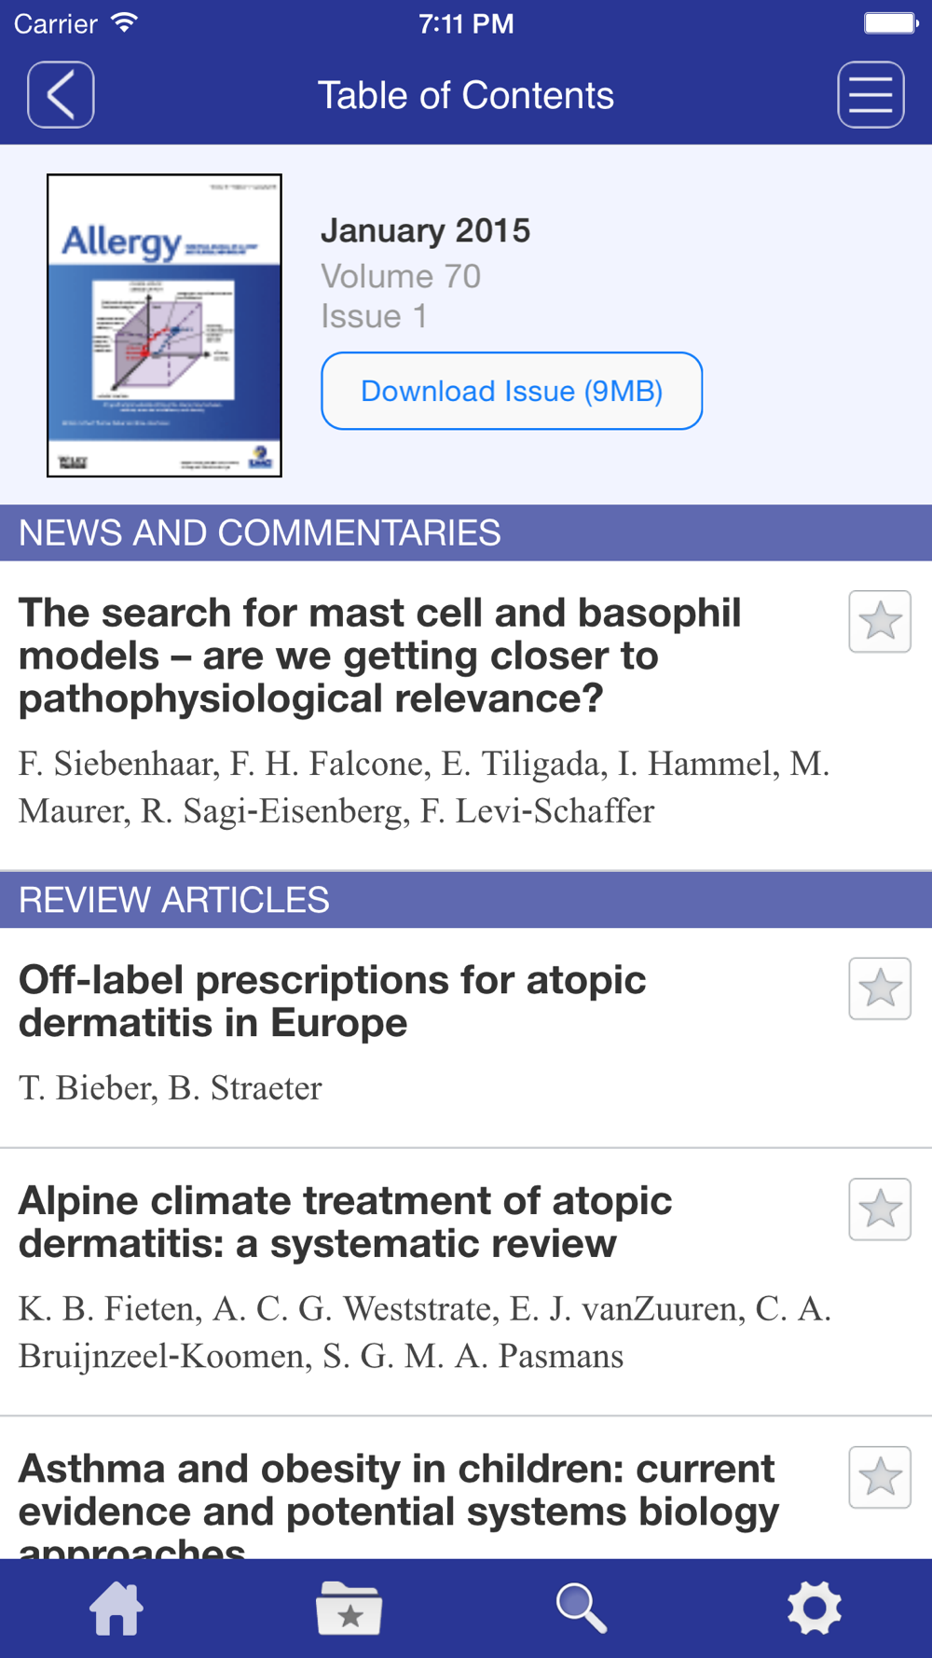
Task: Open the search magnifier tab
Action: coord(581,1608)
